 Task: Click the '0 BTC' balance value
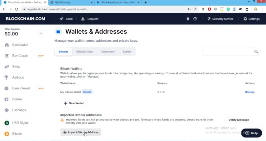coord(161,92)
